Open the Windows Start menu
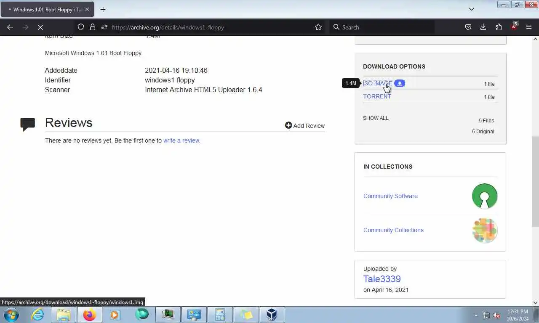The width and height of the screenshot is (539, 323). click(11, 315)
